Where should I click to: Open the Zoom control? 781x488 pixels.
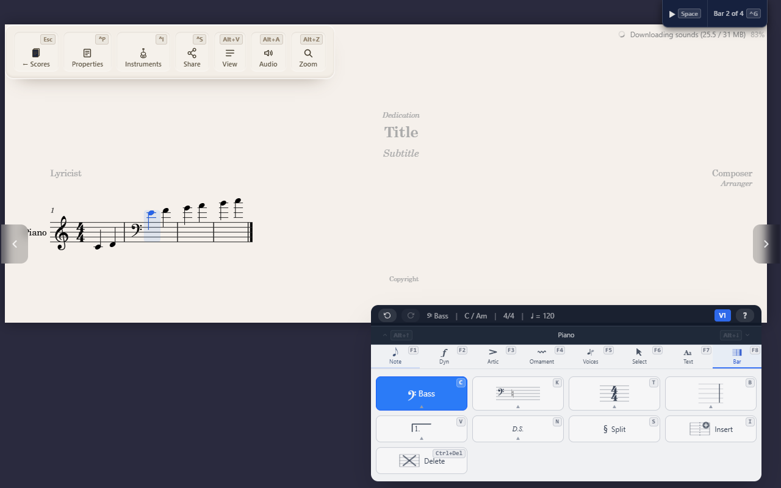coord(308,52)
